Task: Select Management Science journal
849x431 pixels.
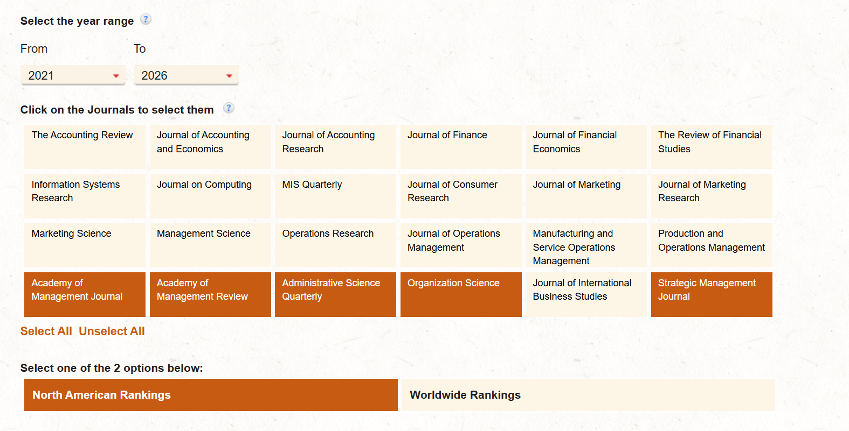Action: 210,245
